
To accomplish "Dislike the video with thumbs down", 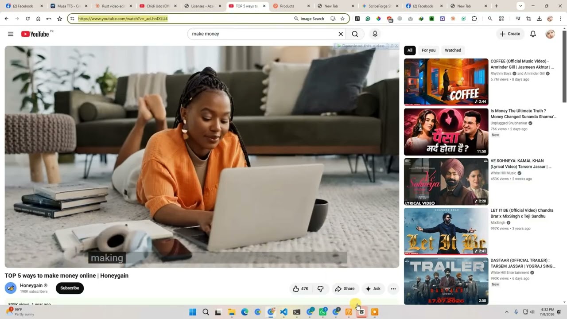I will click(320, 289).
